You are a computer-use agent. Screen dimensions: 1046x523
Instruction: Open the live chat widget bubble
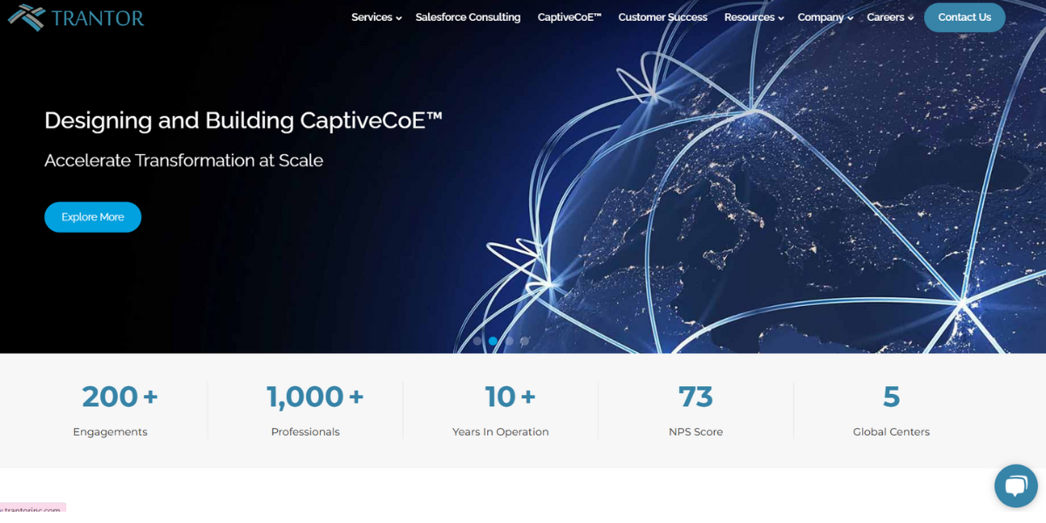(x=1015, y=486)
